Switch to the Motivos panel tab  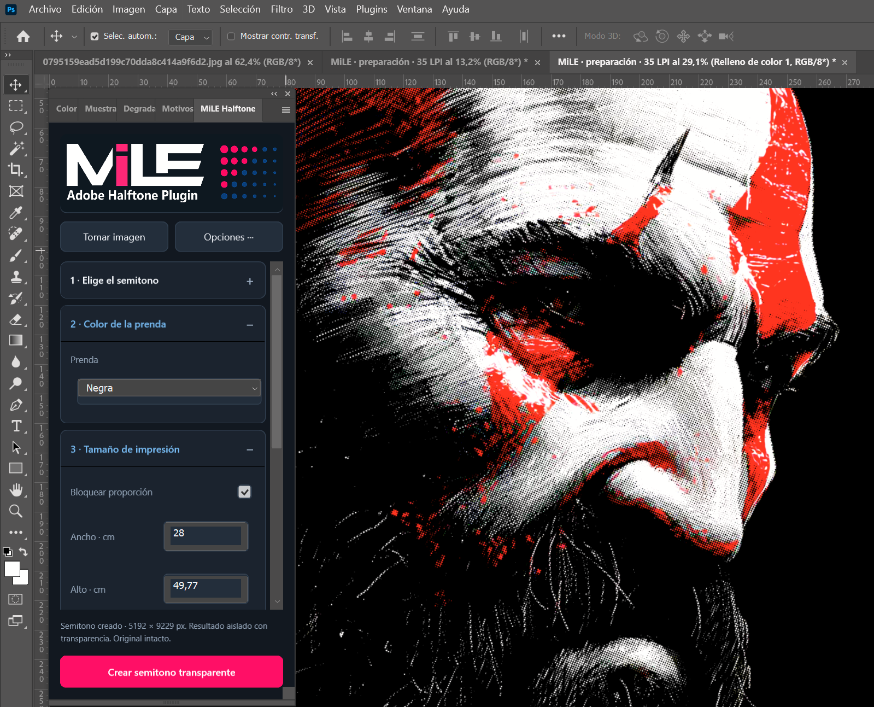pyautogui.click(x=178, y=109)
